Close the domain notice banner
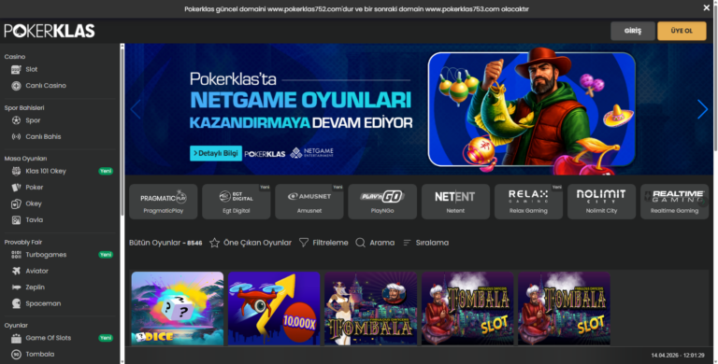Image resolution: width=718 pixels, height=364 pixels. point(707,7)
